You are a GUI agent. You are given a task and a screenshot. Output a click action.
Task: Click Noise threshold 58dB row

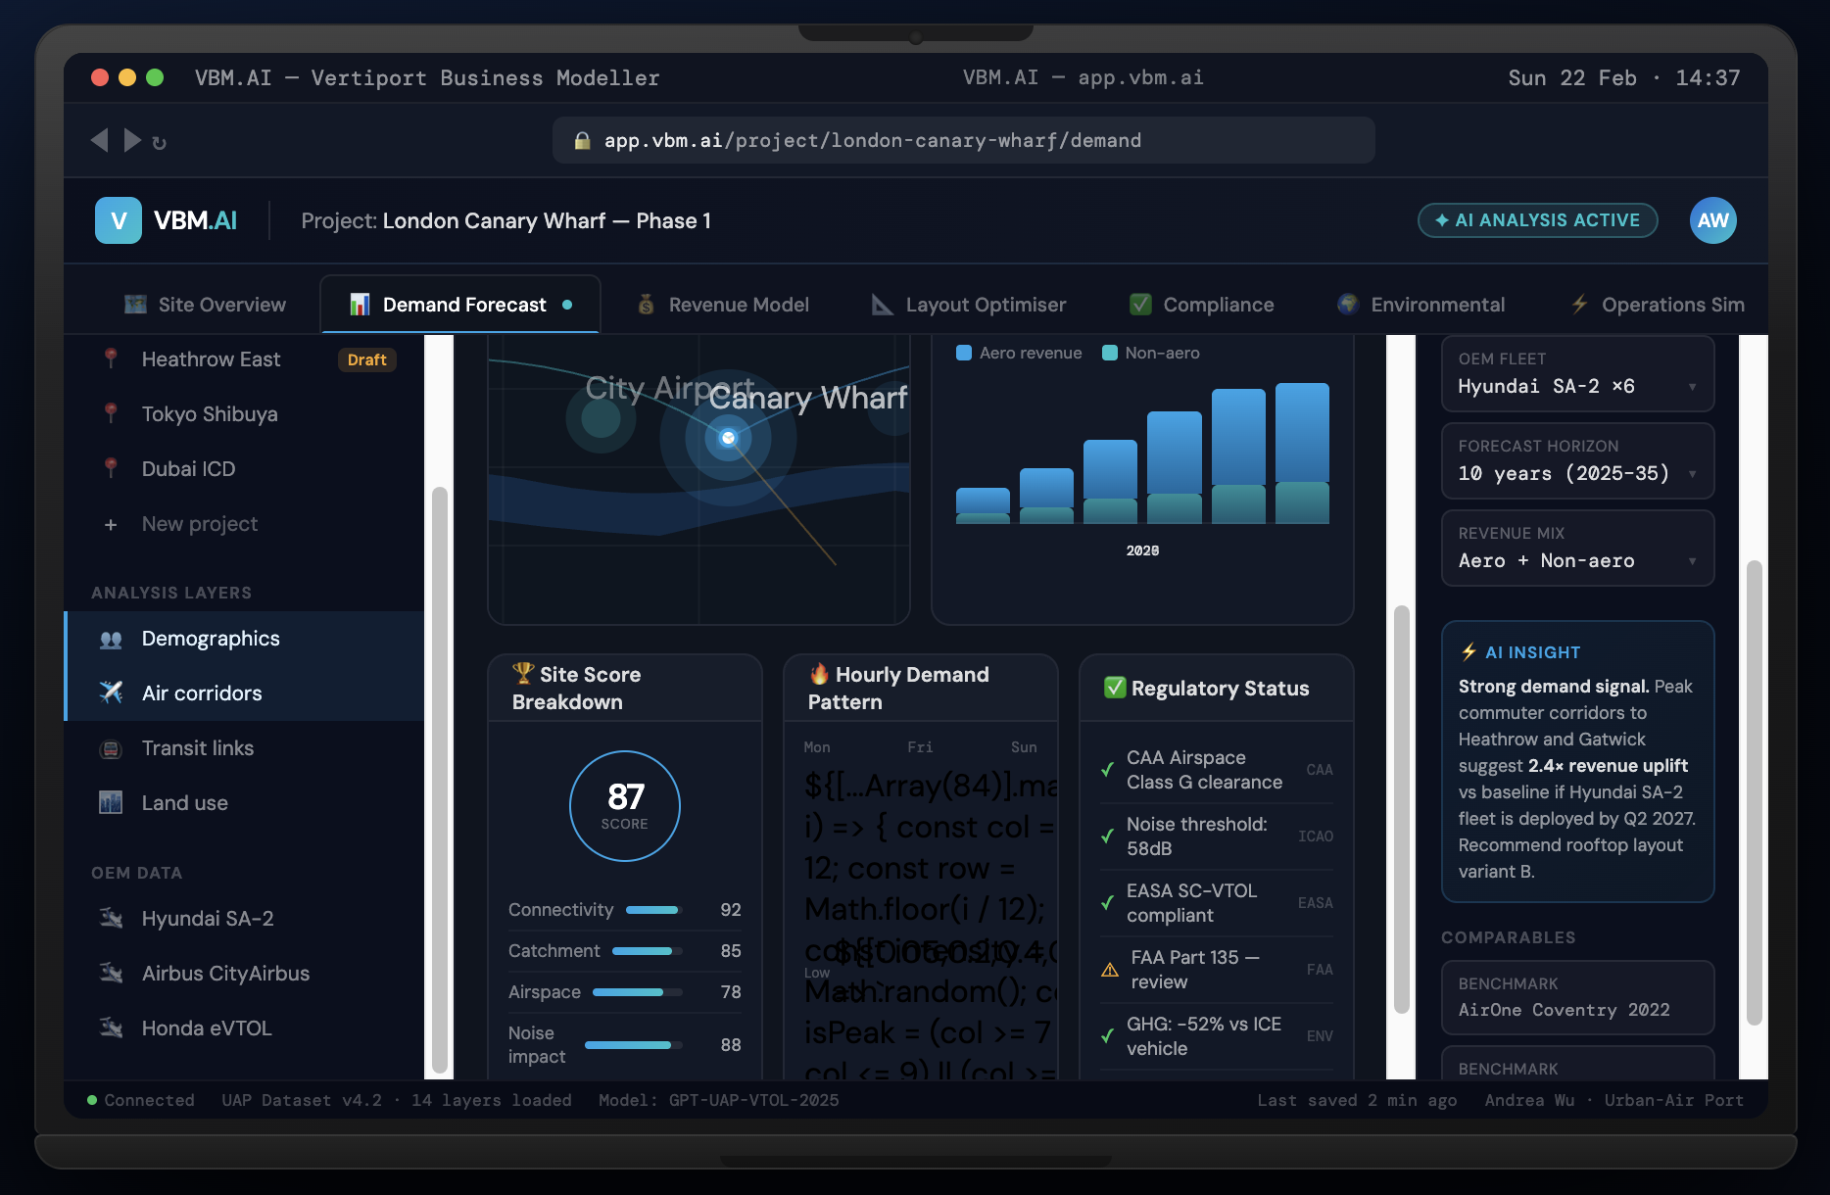tap(1217, 836)
